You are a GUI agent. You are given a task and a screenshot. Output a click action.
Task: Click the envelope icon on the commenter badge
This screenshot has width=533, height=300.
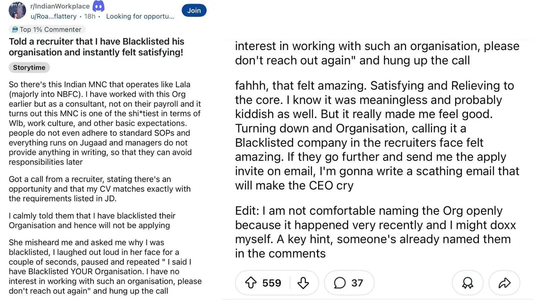pyautogui.click(x=14, y=29)
